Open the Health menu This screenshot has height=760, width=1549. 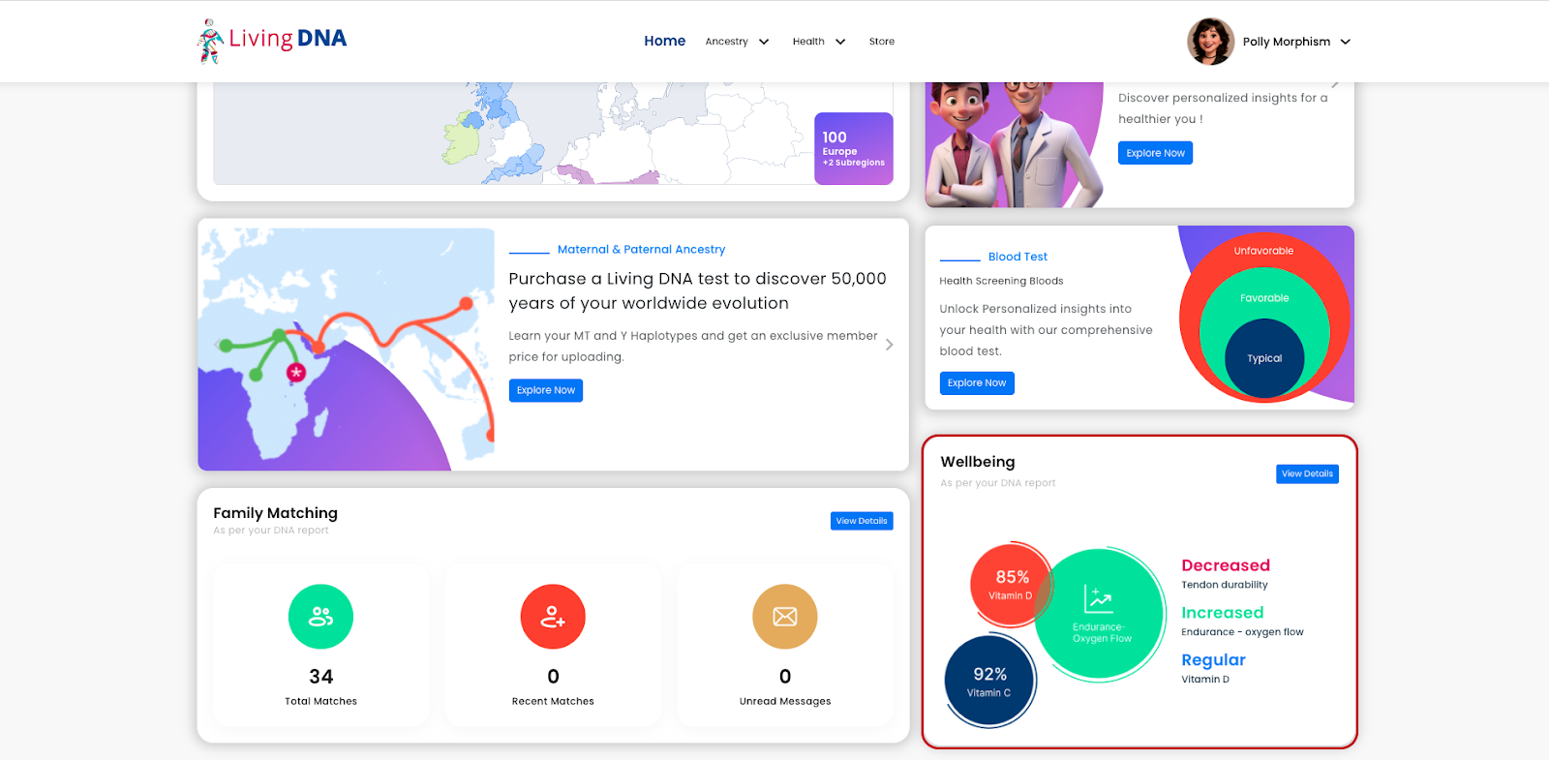point(808,42)
